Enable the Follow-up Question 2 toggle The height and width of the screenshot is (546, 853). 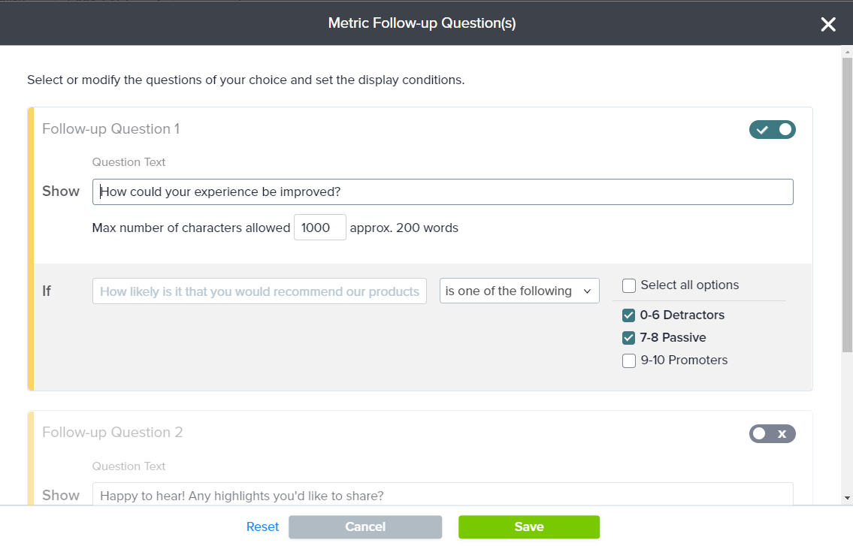tap(772, 433)
